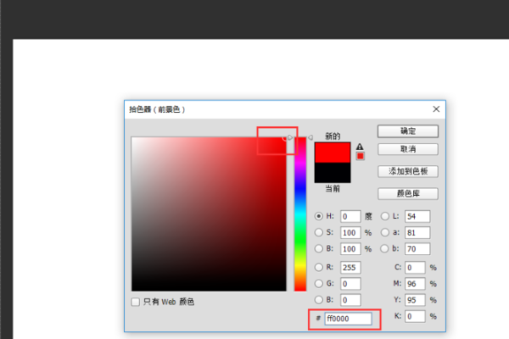Select the S saturation radio button
The height and width of the screenshot is (339, 509).
coord(319,232)
